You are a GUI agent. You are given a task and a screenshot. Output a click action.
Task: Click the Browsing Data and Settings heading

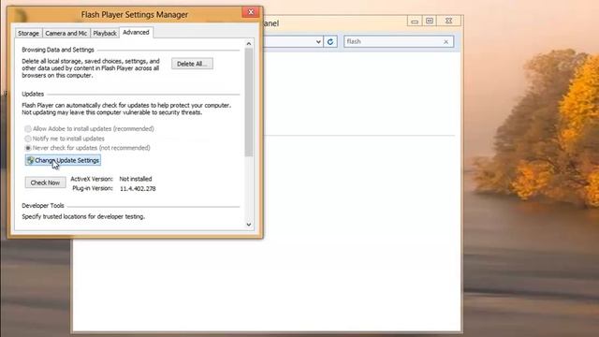coord(58,50)
